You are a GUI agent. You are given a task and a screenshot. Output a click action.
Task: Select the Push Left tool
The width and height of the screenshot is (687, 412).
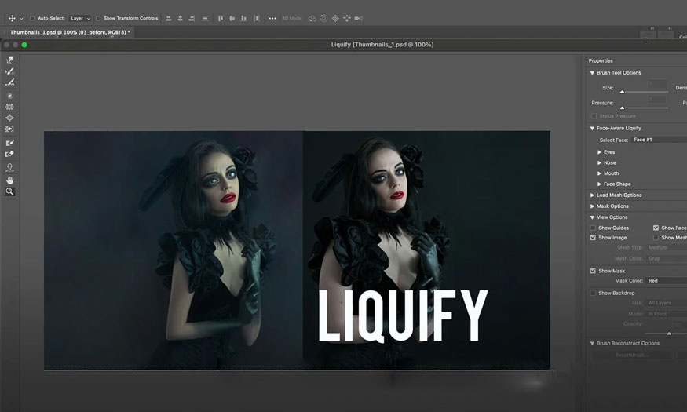(x=9, y=129)
